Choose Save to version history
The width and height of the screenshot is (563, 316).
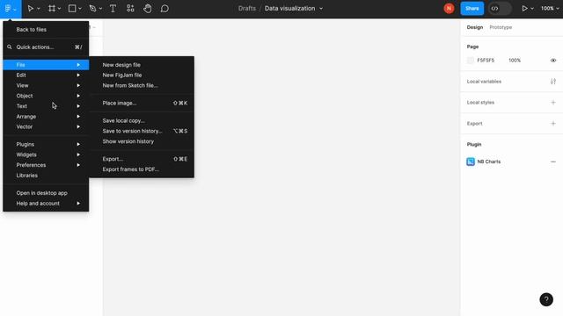[142, 131]
